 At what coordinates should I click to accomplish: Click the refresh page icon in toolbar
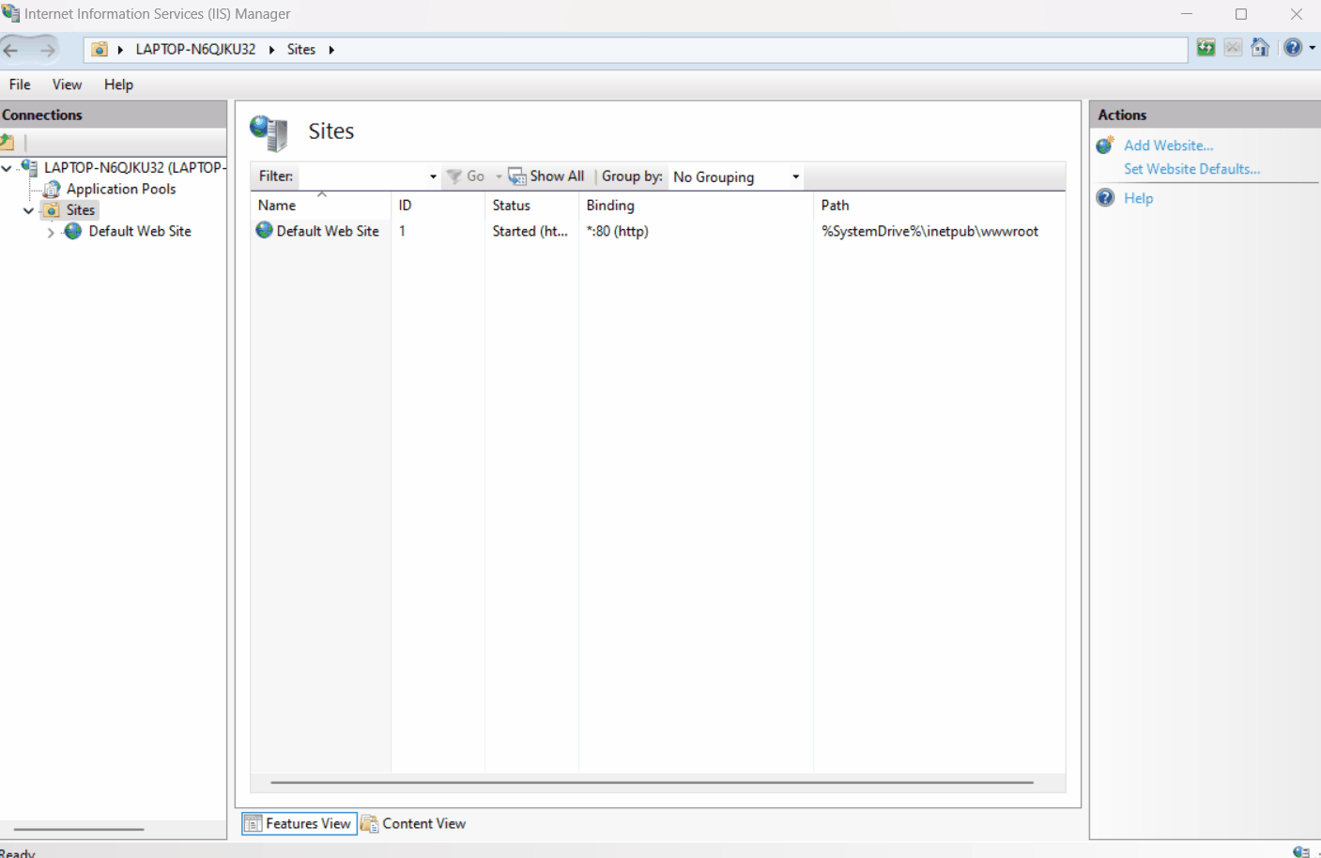tap(1206, 48)
